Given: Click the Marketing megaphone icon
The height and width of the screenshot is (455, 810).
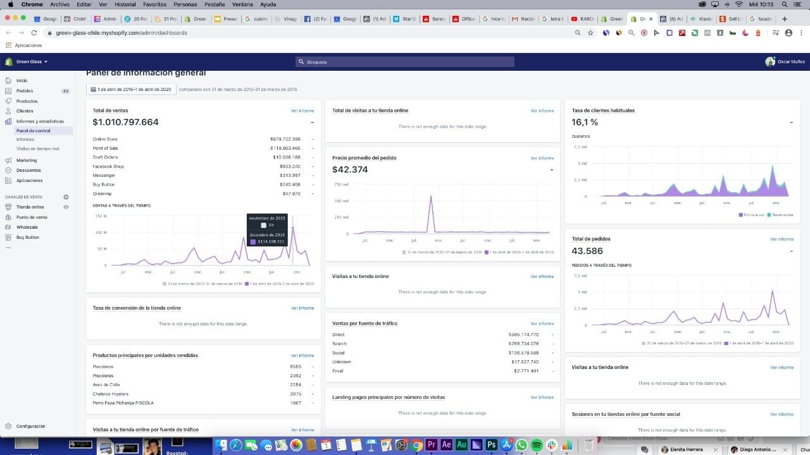Looking at the screenshot, I should coord(8,161).
